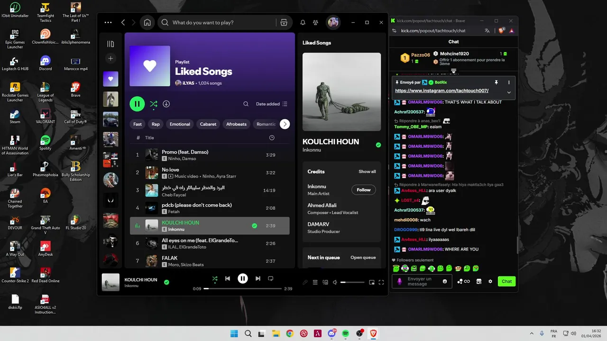
Task: Sort by the Title column header
Action: click(x=149, y=138)
